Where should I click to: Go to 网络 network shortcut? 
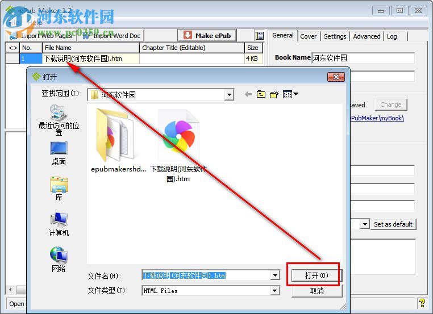click(x=59, y=259)
